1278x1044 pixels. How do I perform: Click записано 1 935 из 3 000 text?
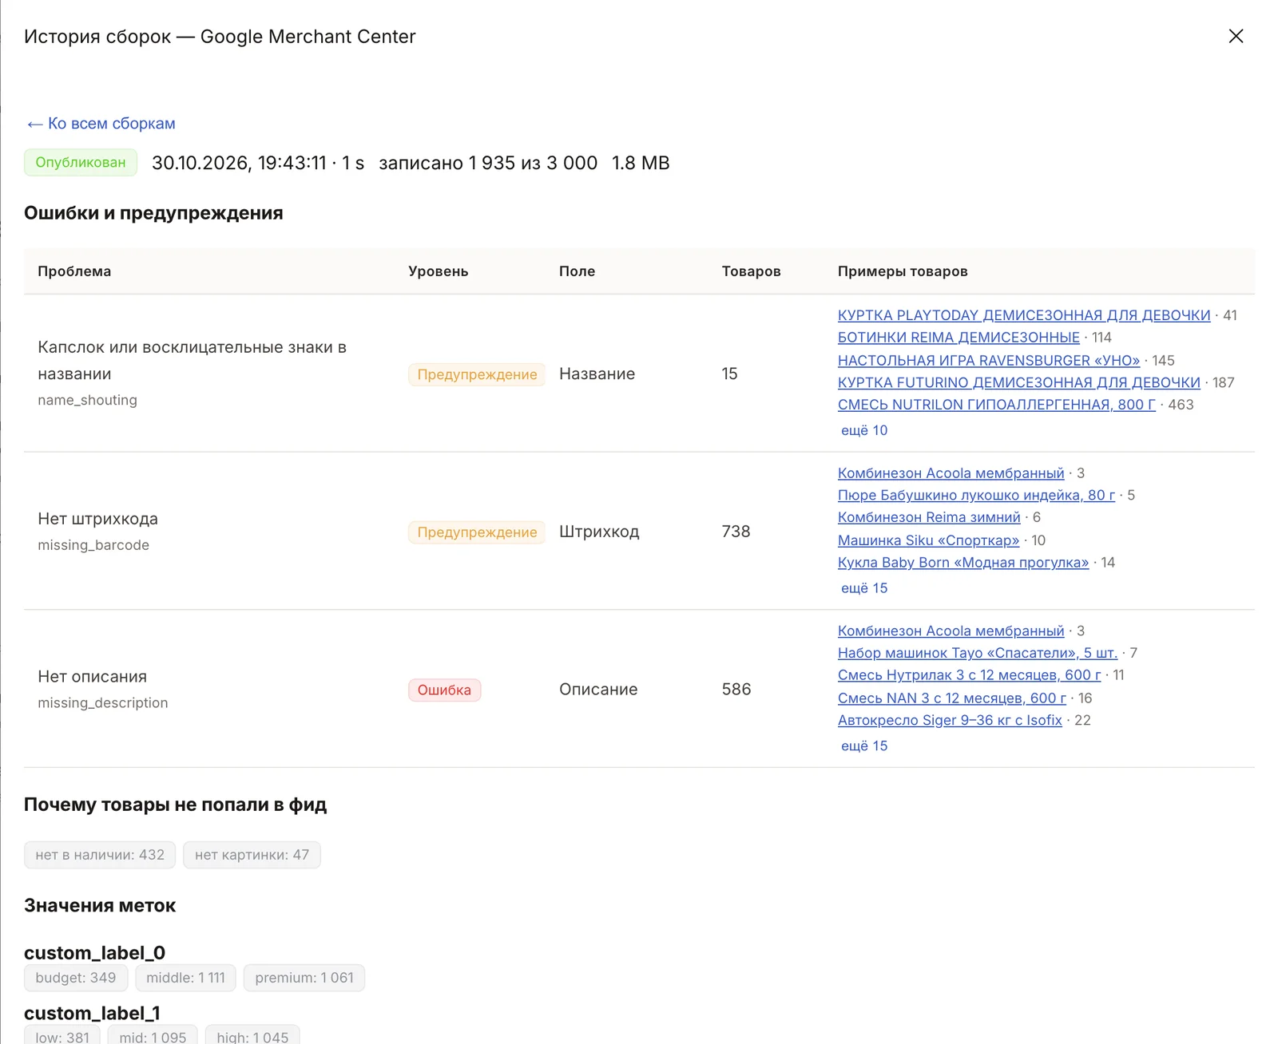[x=488, y=163]
